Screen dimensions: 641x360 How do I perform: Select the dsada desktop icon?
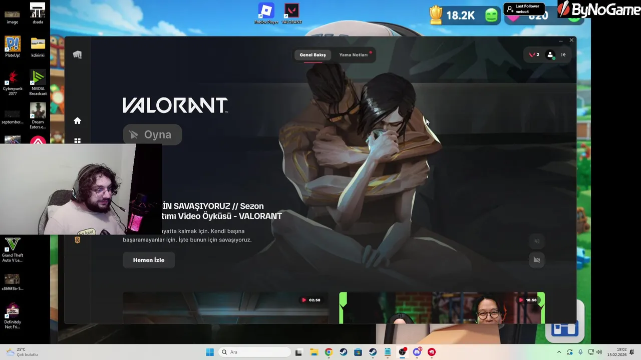click(x=38, y=13)
